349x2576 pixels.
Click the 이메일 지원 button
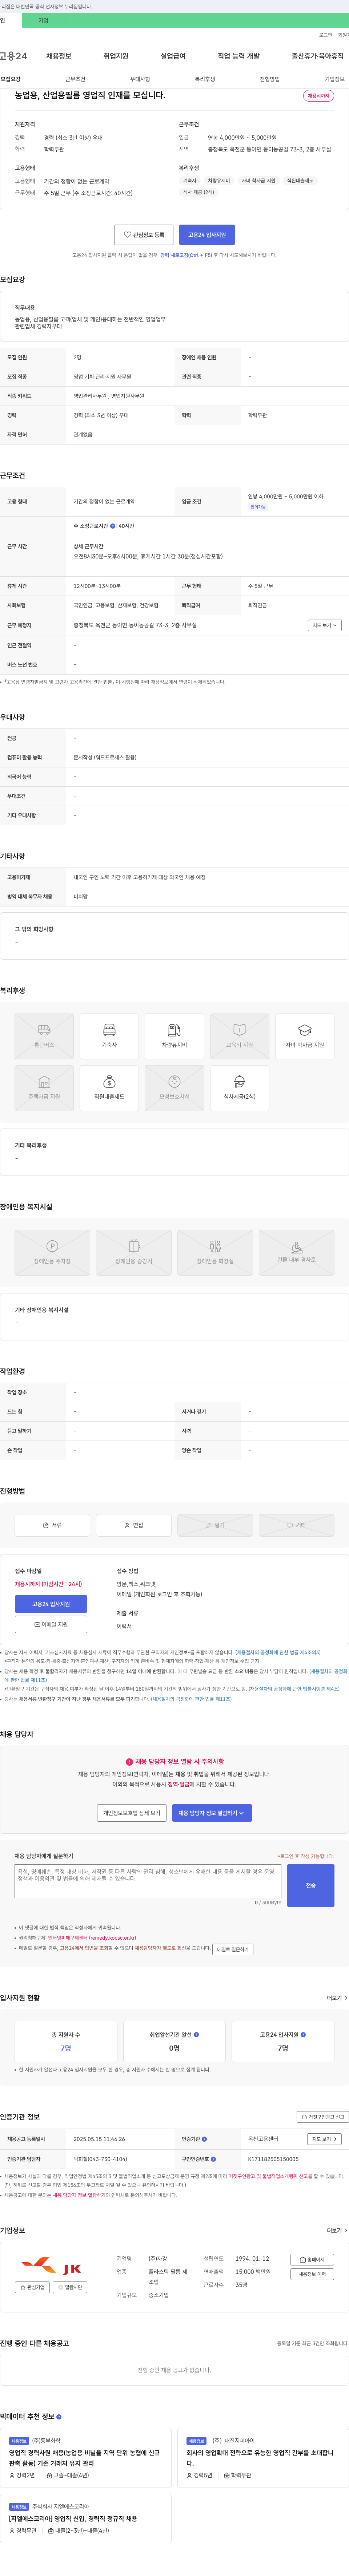(51, 1625)
